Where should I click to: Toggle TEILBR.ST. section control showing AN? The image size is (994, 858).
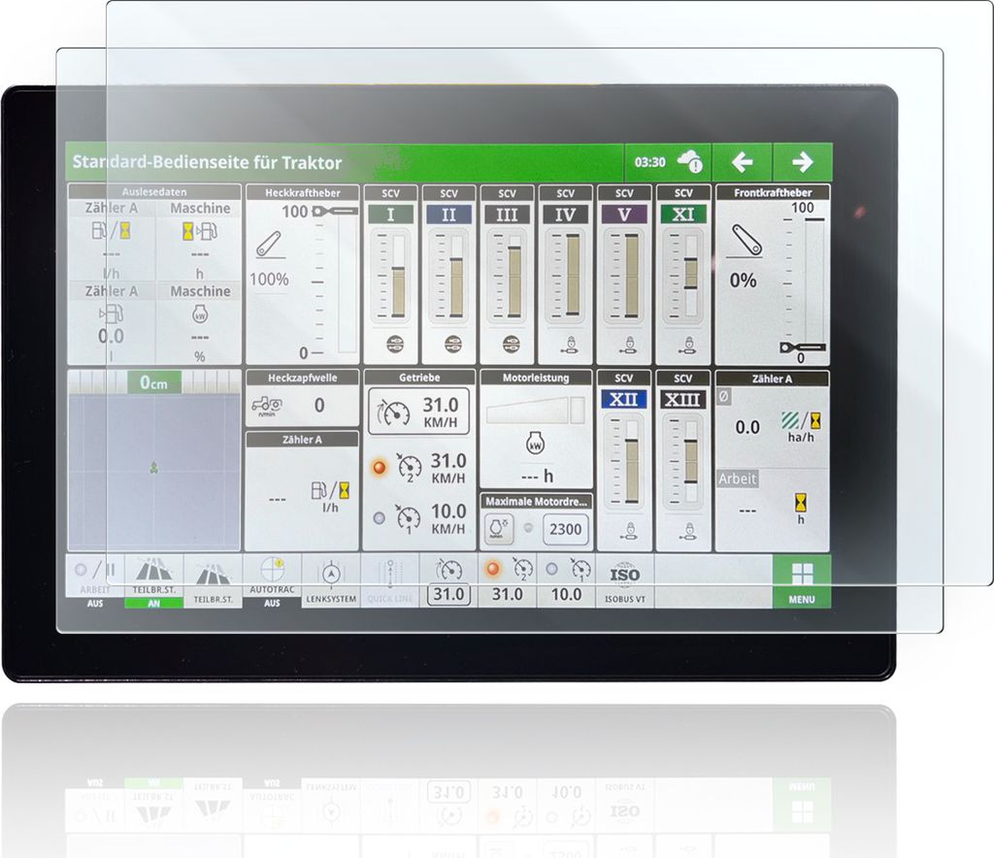pyautogui.click(x=154, y=581)
